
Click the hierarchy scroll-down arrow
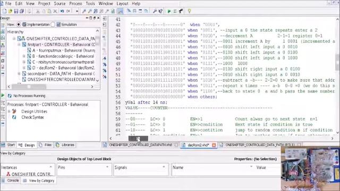(98, 81)
